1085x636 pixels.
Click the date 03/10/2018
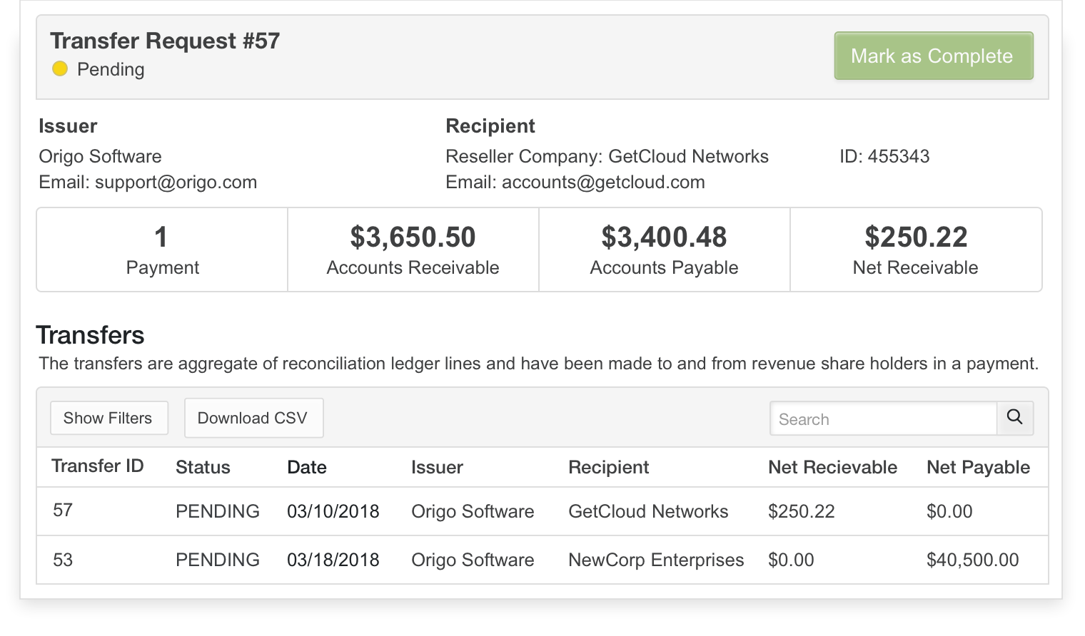[333, 511]
